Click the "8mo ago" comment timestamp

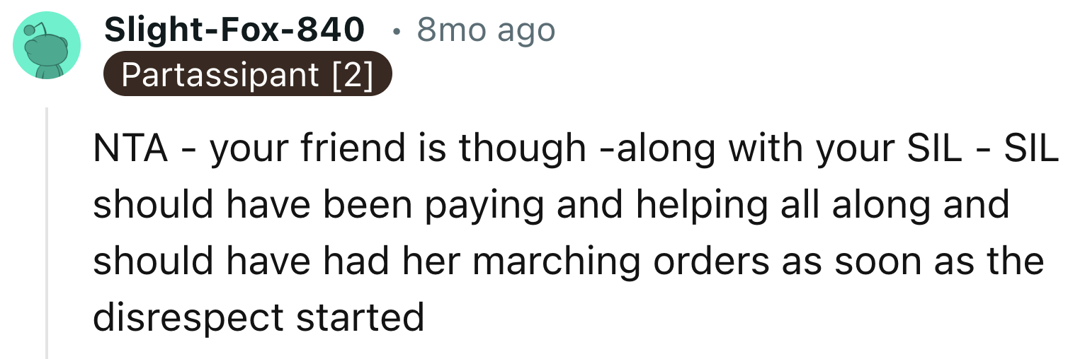pyautogui.click(x=486, y=30)
